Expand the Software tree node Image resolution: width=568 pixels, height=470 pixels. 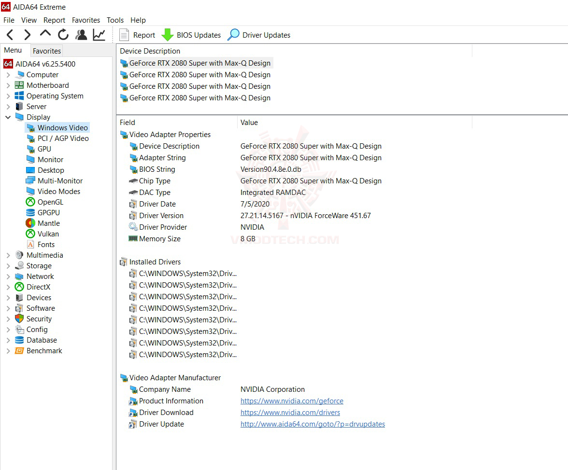pos(8,308)
